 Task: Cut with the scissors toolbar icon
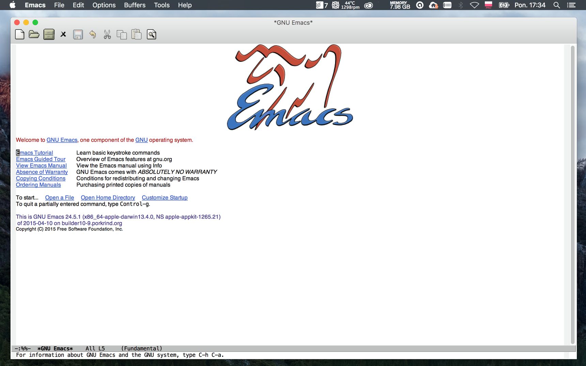coord(107,34)
